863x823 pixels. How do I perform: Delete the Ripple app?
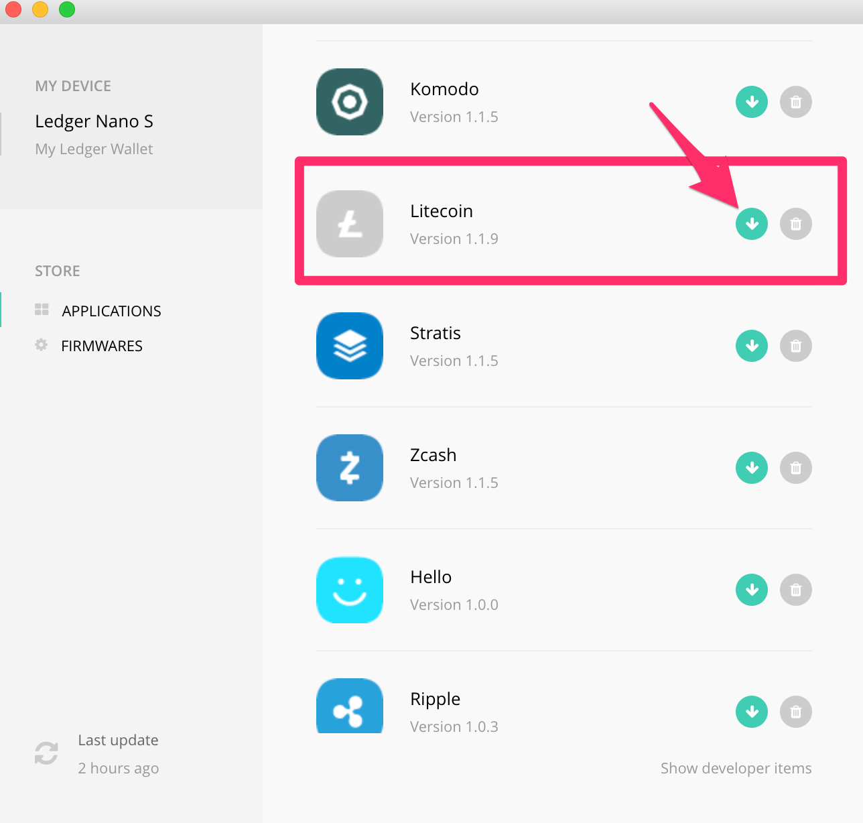(796, 712)
